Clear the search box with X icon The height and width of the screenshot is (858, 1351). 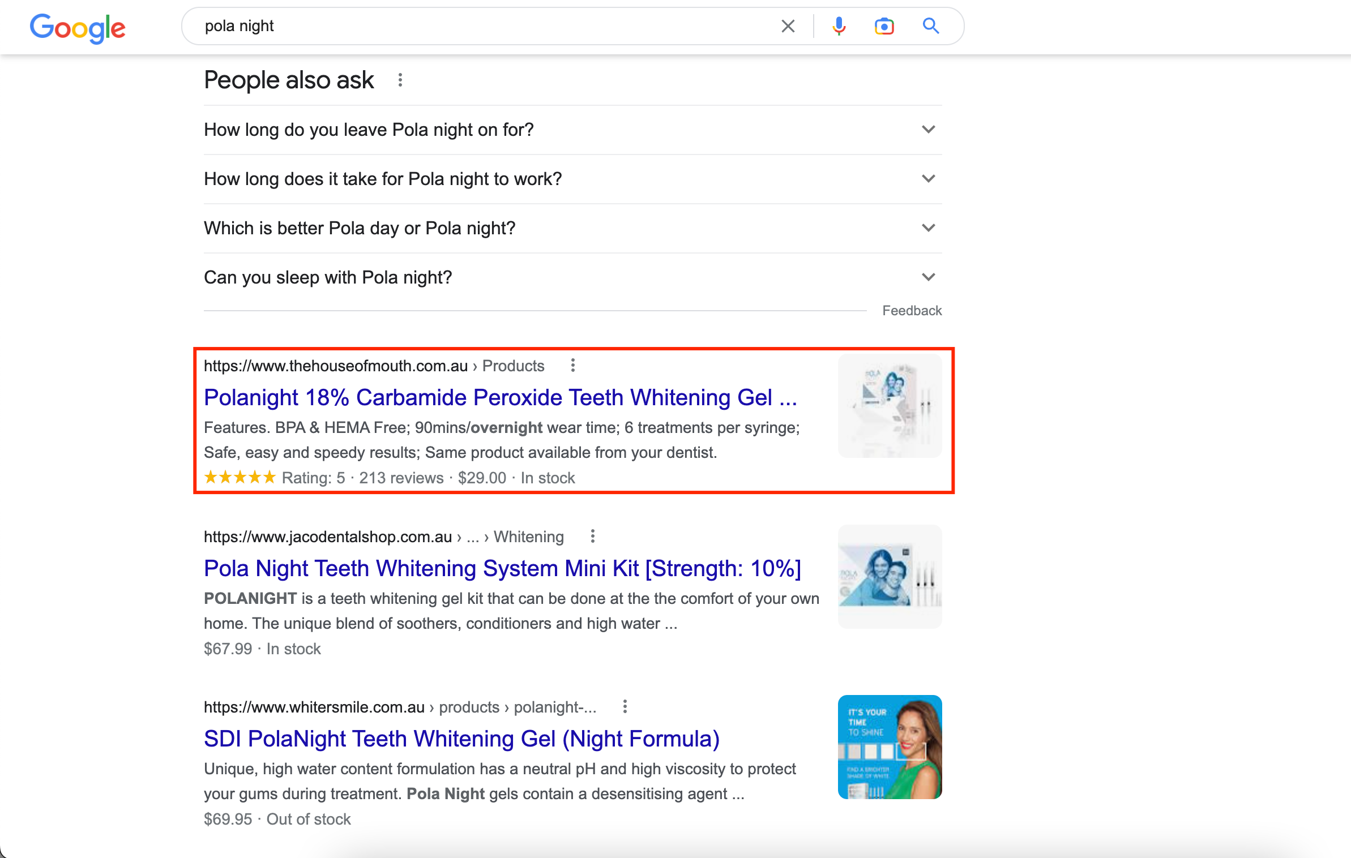(788, 26)
